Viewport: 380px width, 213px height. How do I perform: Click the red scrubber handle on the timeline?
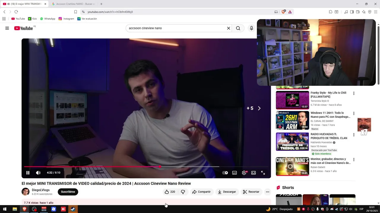[x=160, y=167]
